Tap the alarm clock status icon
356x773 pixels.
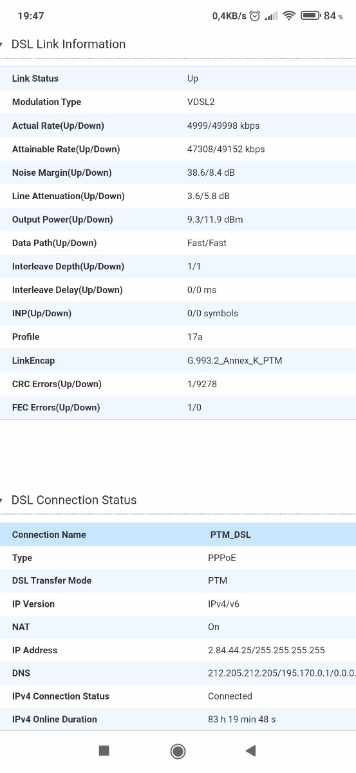(x=255, y=15)
